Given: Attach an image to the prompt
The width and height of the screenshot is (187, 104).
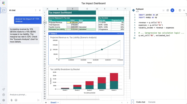Looking at the screenshot, I should (x=16, y=100).
